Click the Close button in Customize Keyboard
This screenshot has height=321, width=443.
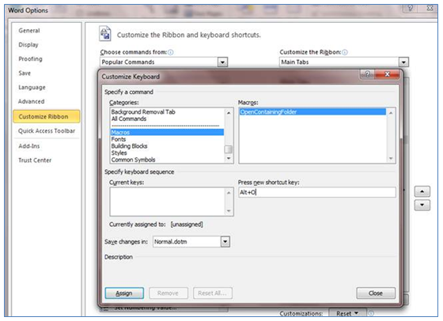click(x=376, y=293)
